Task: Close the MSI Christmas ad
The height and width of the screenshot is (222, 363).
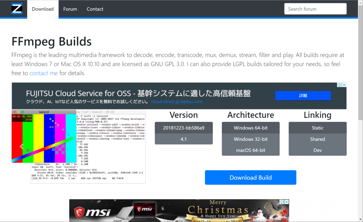Action: [286, 202]
